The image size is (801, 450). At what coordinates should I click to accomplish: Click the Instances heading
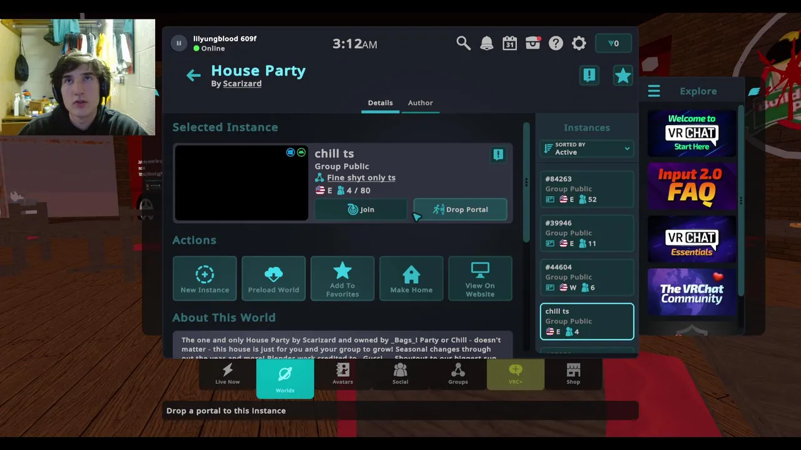(586, 127)
